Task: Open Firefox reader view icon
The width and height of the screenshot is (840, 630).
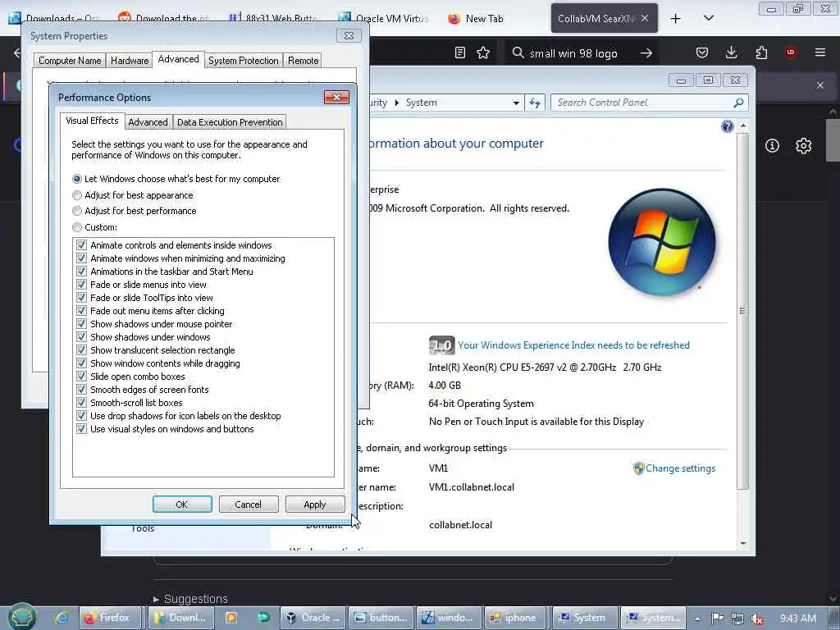Action: click(459, 52)
